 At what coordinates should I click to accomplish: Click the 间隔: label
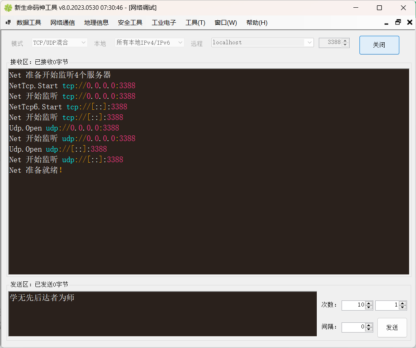tap(329, 326)
